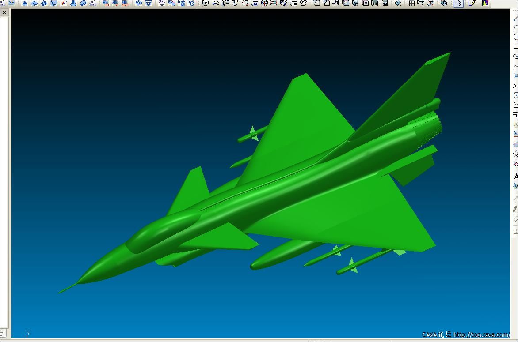Click the red gift box icon

[x=264, y=3]
